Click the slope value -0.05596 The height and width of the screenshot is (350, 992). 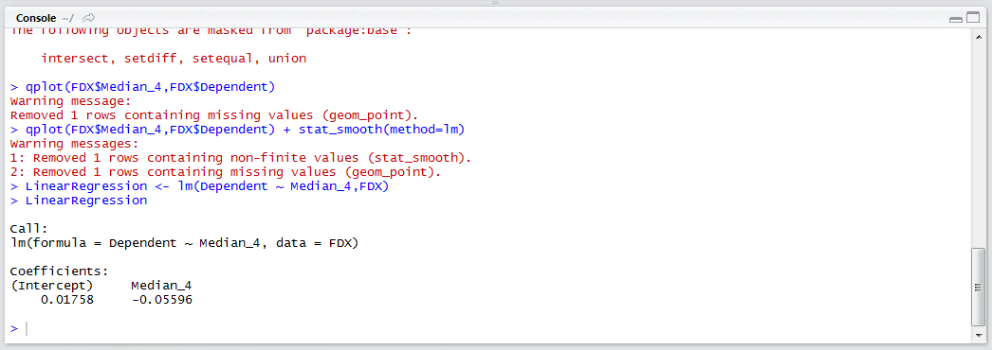(x=162, y=300)
